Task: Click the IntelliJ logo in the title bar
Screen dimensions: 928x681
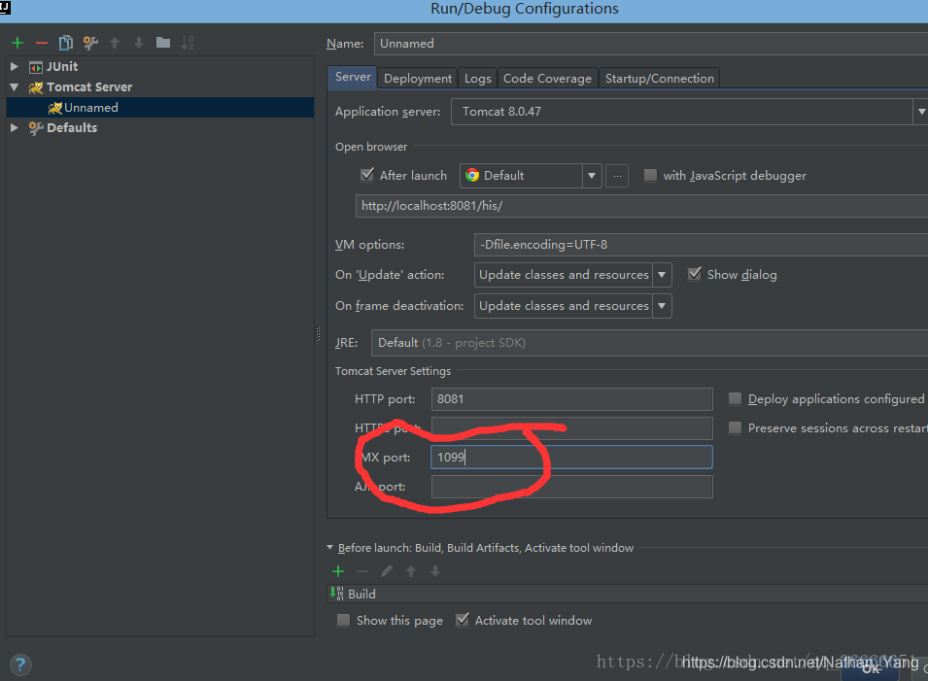Action: pyautogui.click(x=5, y=7)
